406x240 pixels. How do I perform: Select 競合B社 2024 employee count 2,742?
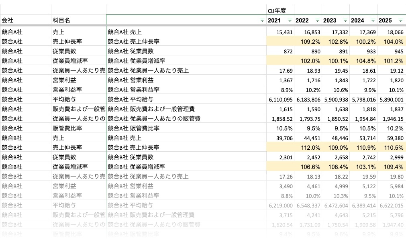pos(363,157)
